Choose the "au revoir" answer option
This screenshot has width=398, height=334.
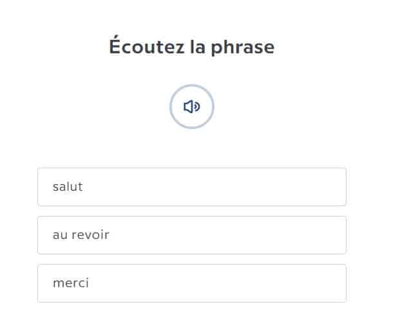[191, 235]
